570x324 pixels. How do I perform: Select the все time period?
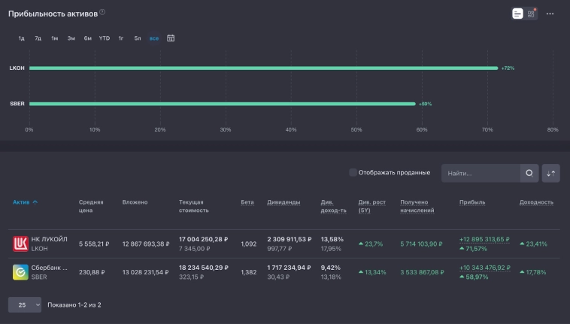[x=154, y=38]
